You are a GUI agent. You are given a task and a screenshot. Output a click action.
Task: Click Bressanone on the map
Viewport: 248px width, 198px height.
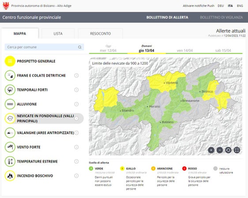[x=191, y=101]
